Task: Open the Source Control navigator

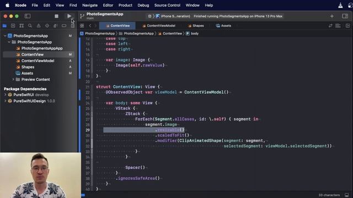Action: coord(13,26)
